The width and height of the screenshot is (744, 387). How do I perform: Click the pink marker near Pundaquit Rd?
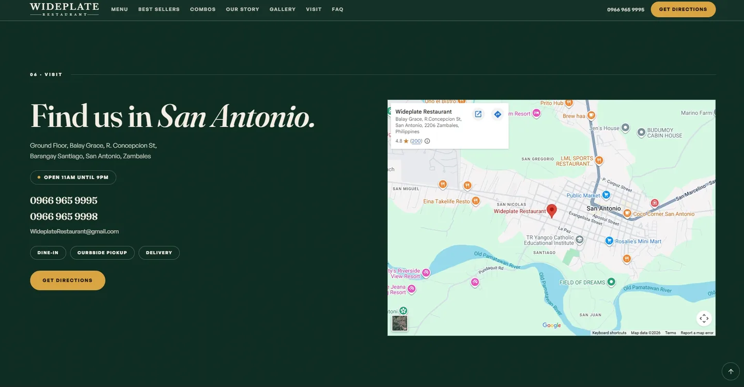click(x=475, y=283)
